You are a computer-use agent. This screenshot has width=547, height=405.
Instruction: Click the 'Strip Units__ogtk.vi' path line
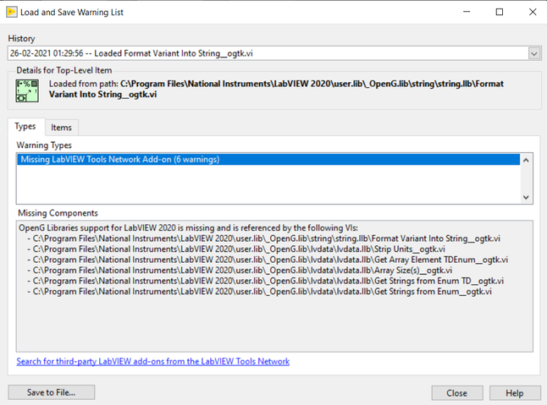coord(236,249)
